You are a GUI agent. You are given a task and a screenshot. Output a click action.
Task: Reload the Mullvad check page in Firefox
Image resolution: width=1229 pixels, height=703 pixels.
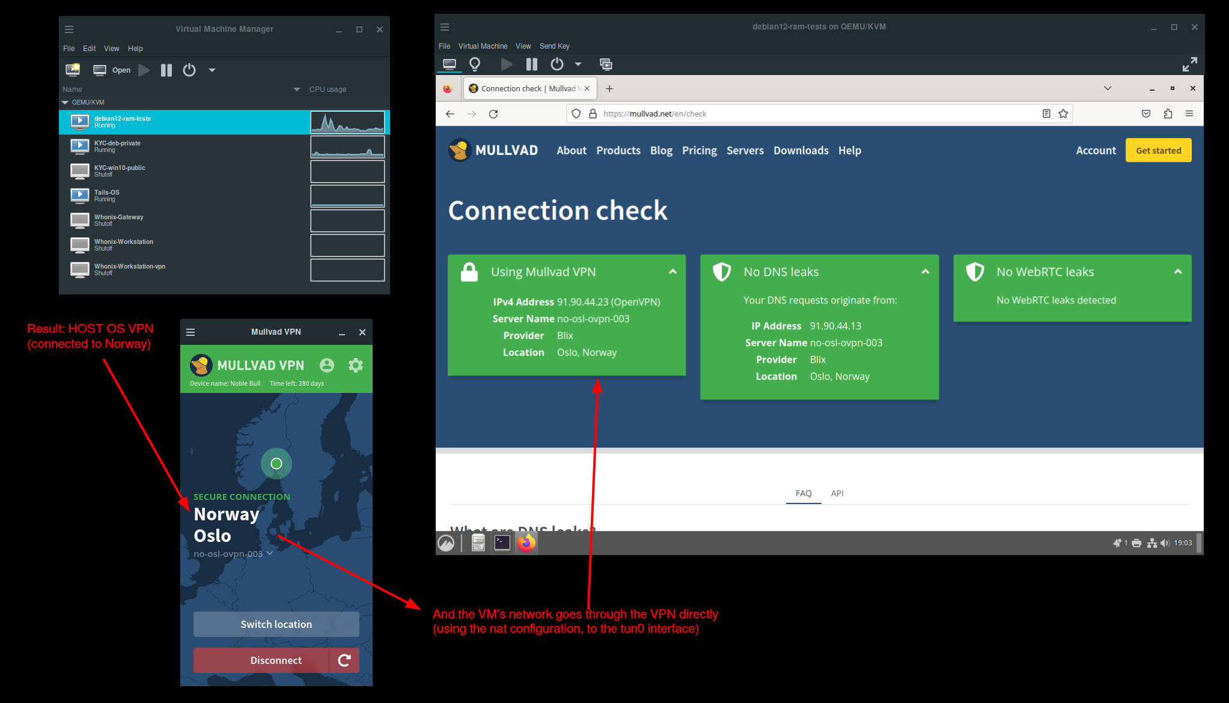(x=493, y=114)
